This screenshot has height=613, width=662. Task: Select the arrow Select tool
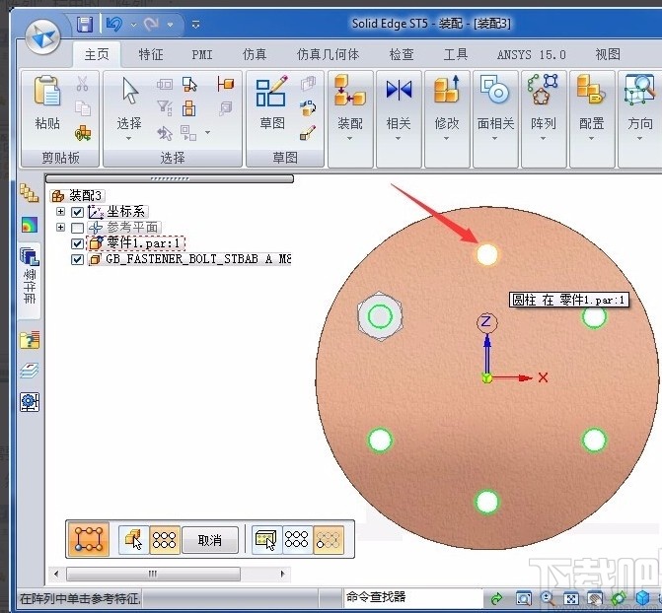click(x=130, y=91)
